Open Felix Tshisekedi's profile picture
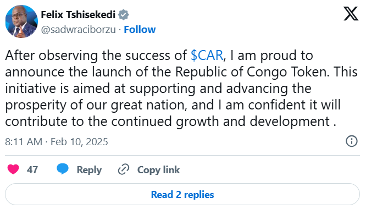Viewport: 366px width, 209px height. [21, 21]
